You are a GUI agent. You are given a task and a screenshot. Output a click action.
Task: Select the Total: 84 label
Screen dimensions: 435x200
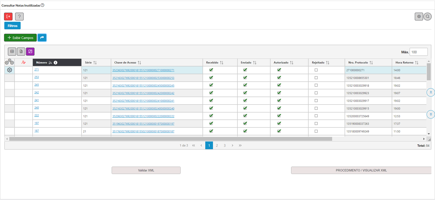pos(423,146)
